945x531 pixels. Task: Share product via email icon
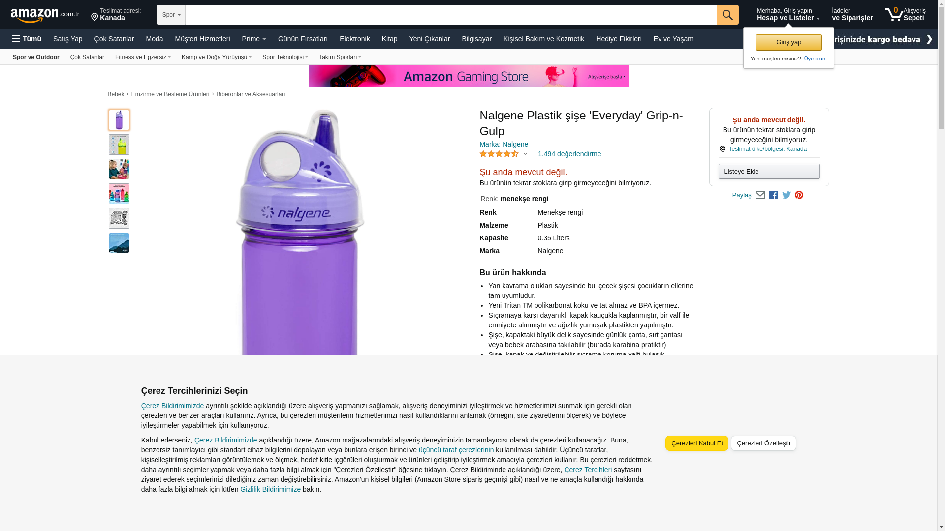pos(760,195)
